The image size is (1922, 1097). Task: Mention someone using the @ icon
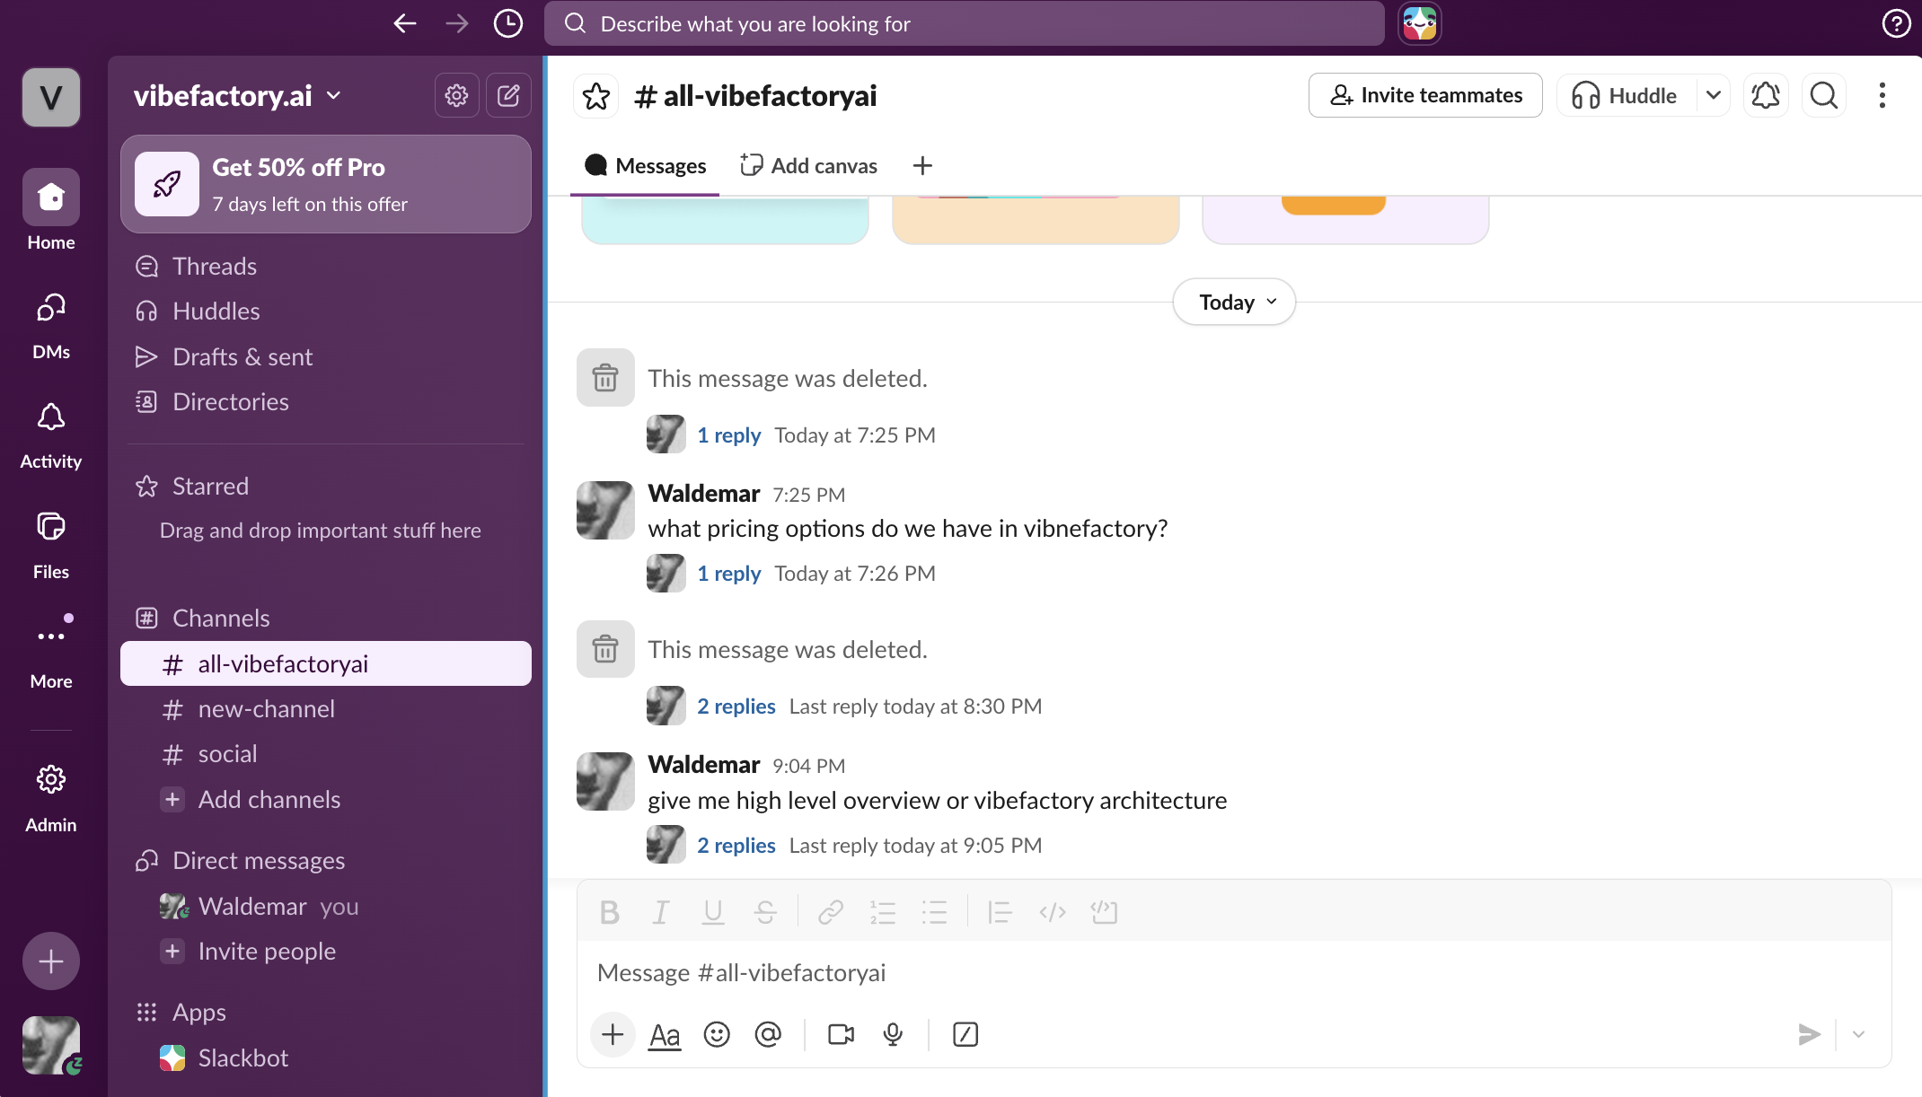[769, 1034]
